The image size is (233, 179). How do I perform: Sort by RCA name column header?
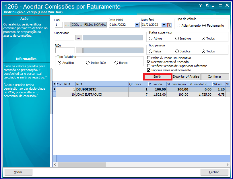(x=102, y=84)
